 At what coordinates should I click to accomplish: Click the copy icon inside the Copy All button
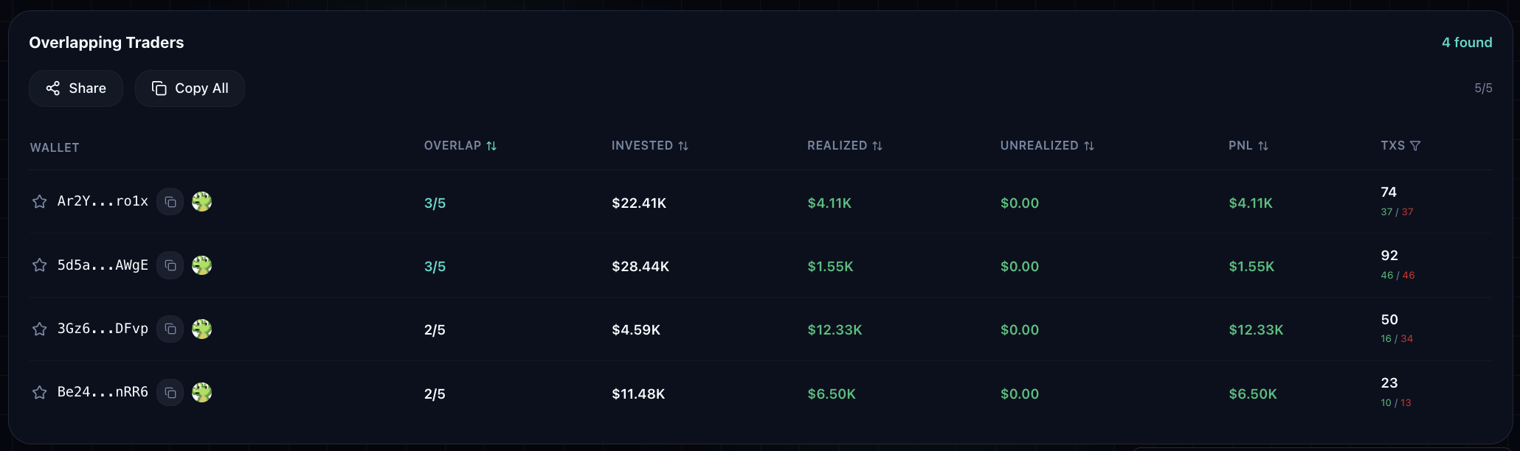(159, 88)
